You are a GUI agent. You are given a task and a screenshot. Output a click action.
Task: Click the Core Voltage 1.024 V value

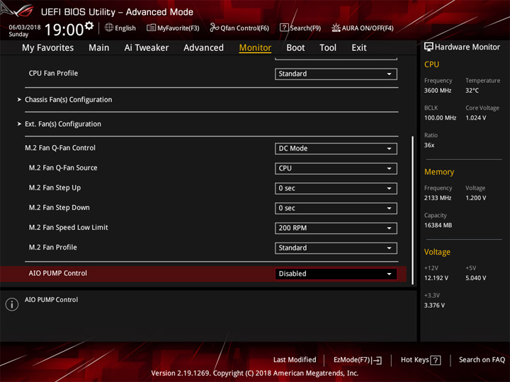476,118
